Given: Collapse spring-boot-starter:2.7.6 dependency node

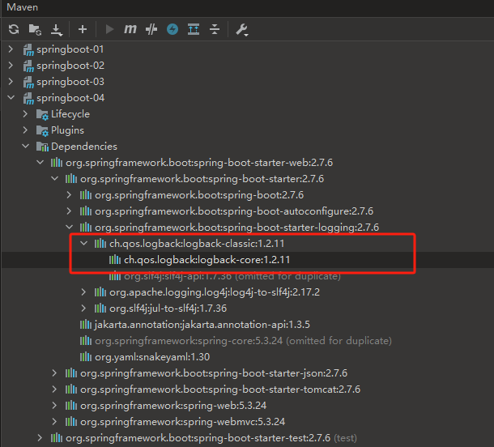Looking at the screenshot, I should (55, 179).
